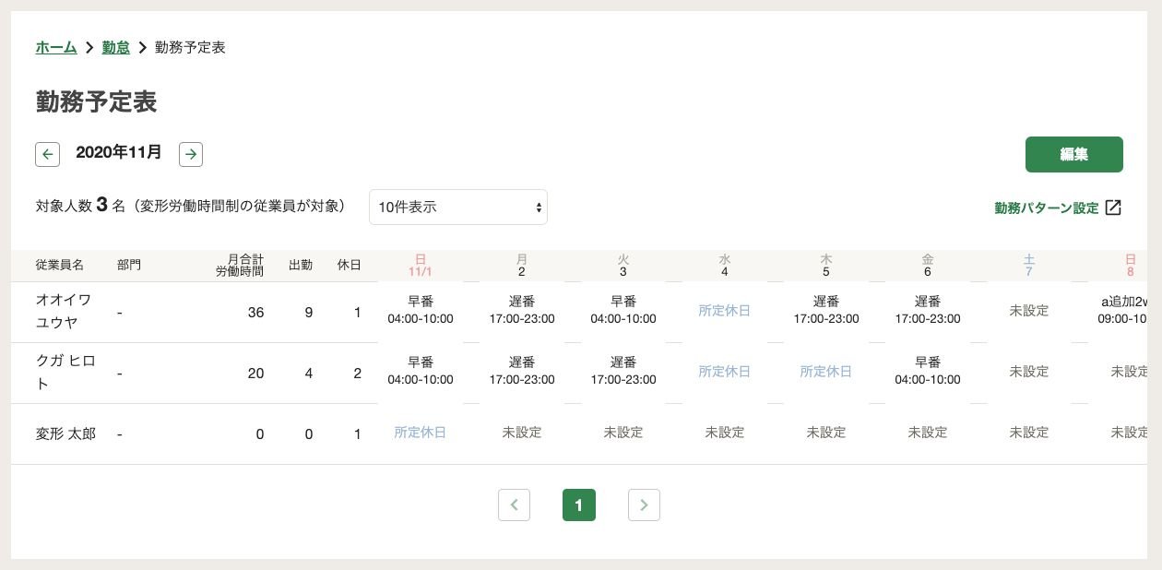Navigate to ホーム in breadcrumb

pos(56,47)
